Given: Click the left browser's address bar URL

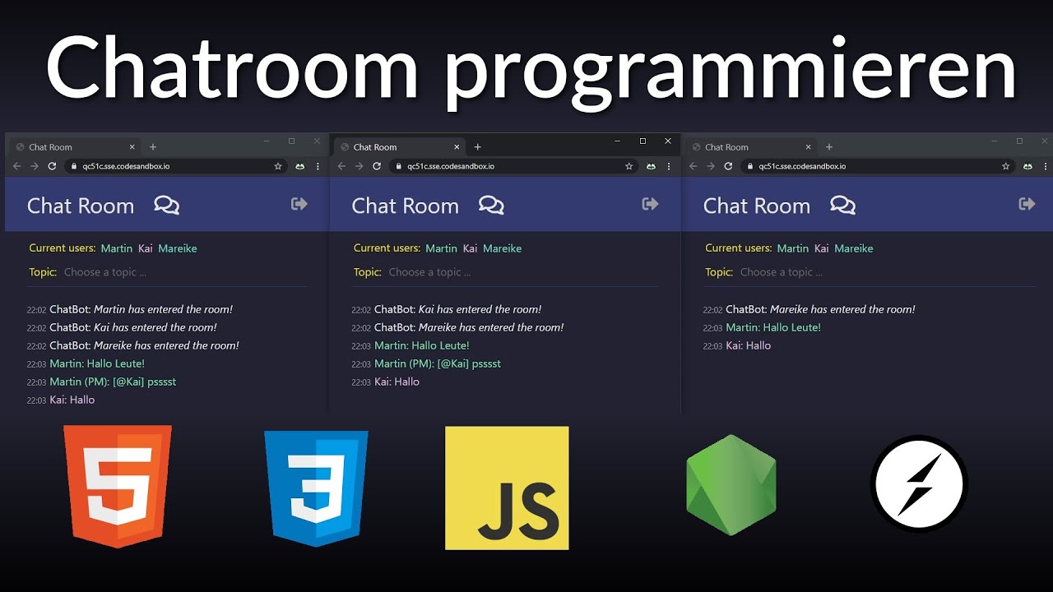Looking at the screenshot, I should [126, 166].
